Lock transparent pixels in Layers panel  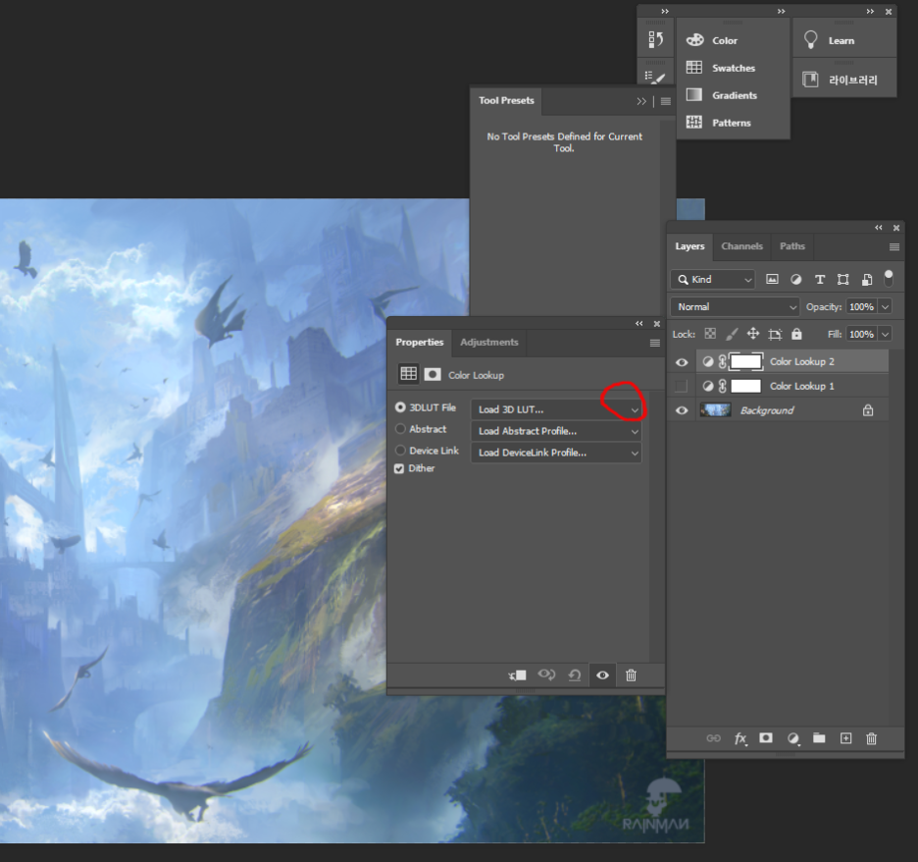[710, 334]
